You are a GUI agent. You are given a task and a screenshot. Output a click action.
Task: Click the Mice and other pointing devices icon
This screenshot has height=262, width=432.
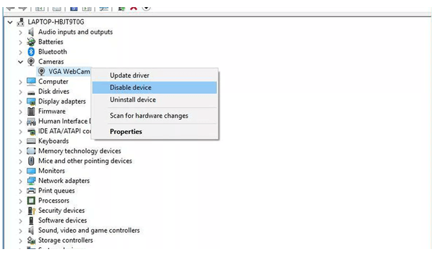[31, 160]
